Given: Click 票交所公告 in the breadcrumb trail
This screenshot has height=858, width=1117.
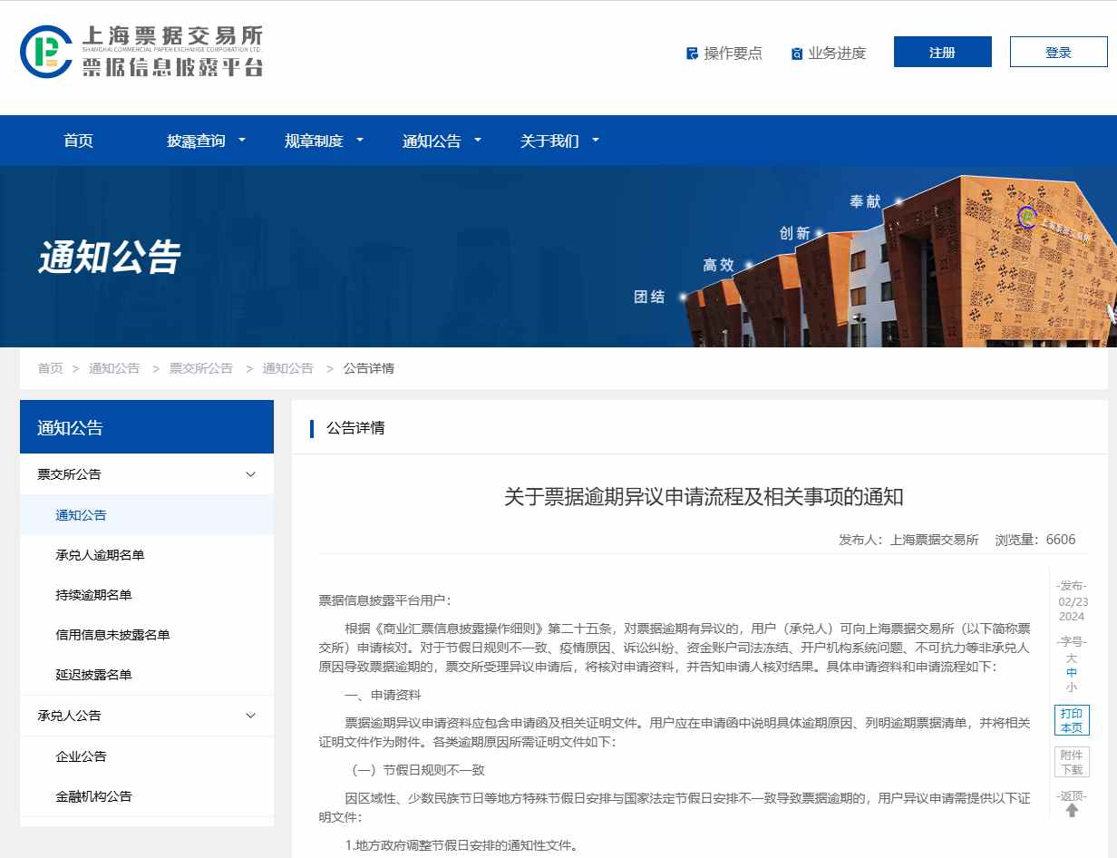Looking at the screenshot, I should (200, 368).
